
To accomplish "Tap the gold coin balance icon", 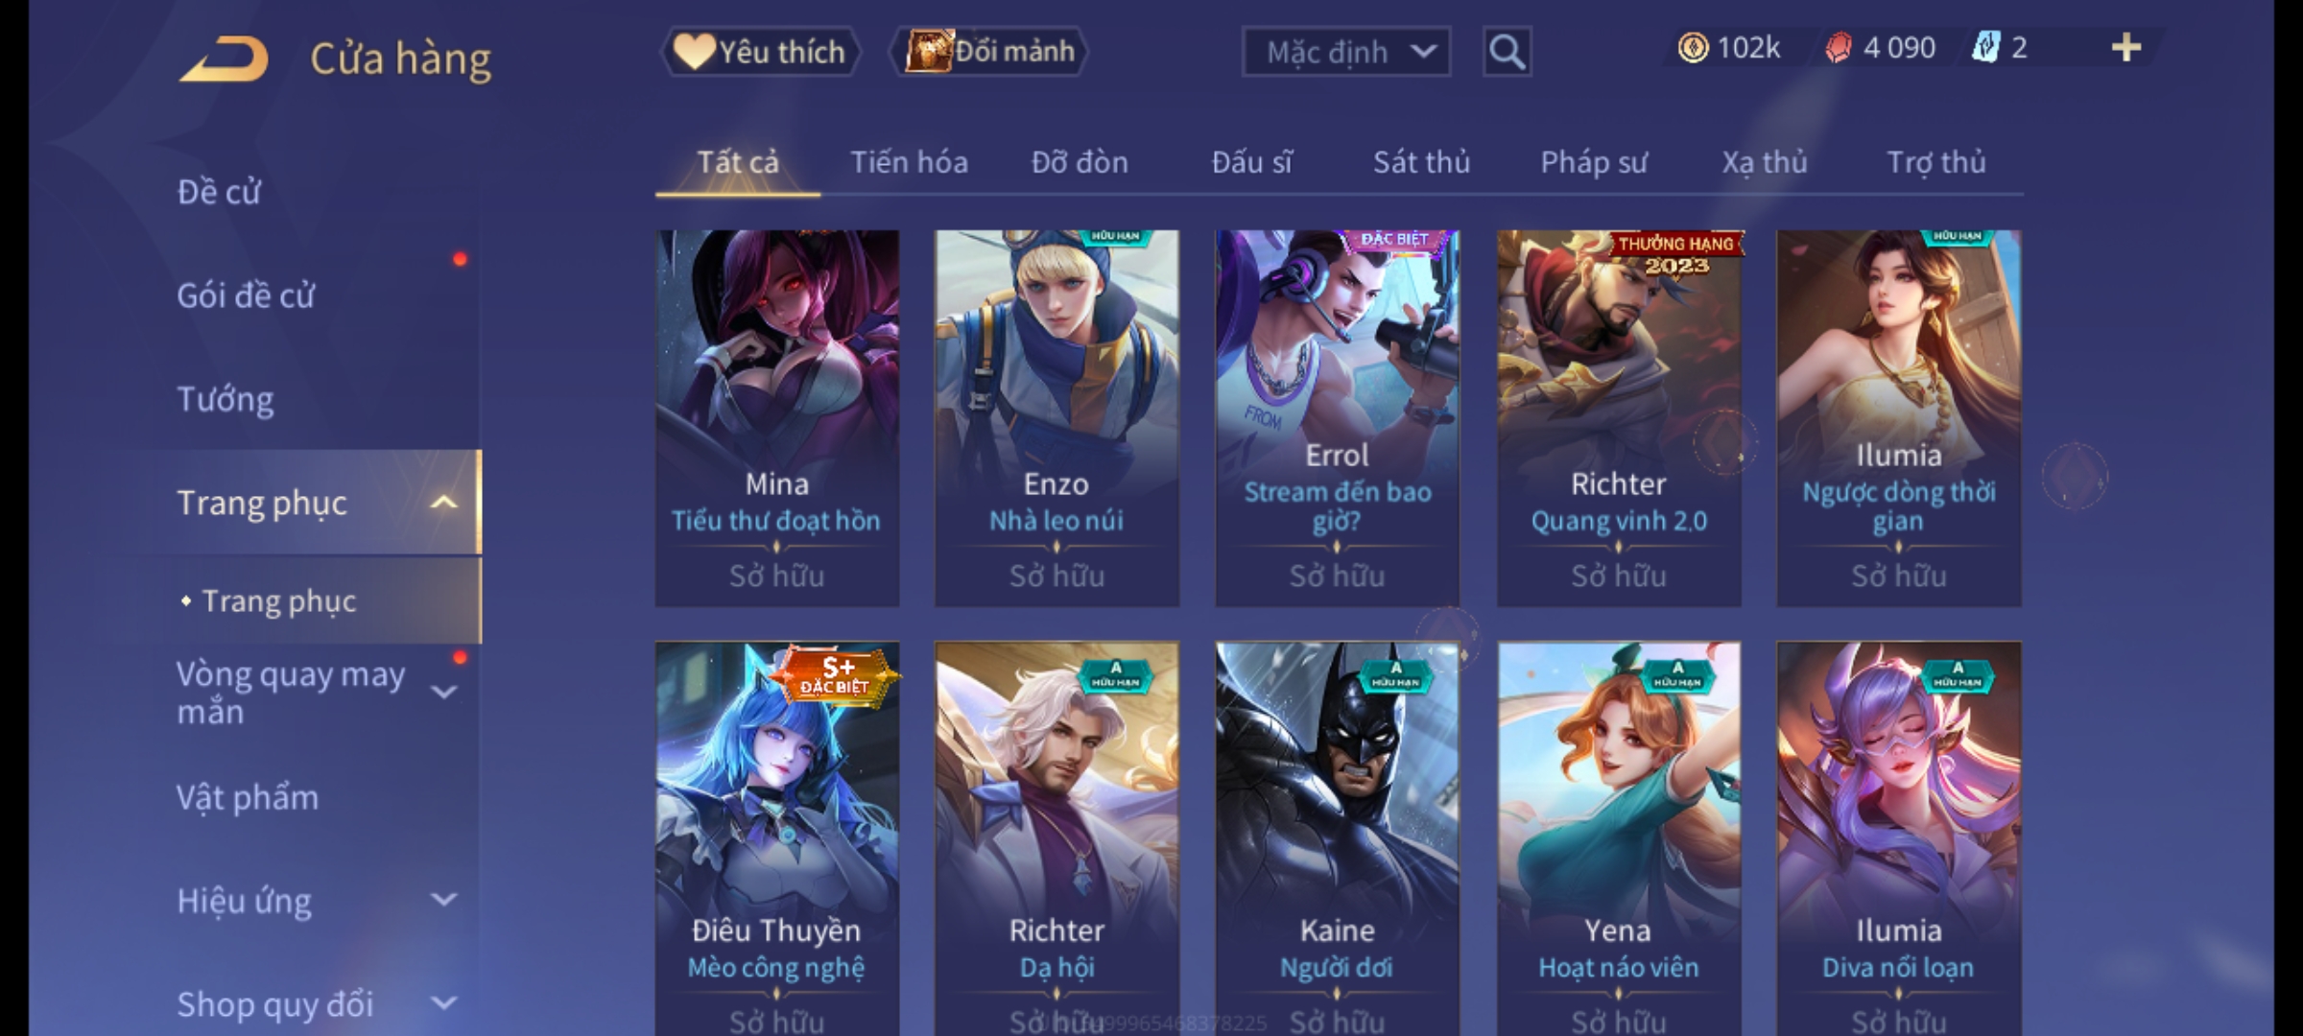I will click(1693, 48).
